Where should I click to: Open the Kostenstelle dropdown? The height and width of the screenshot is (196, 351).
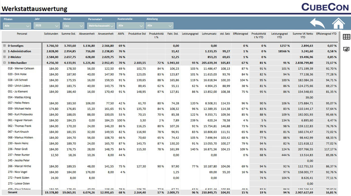point(130,26)
